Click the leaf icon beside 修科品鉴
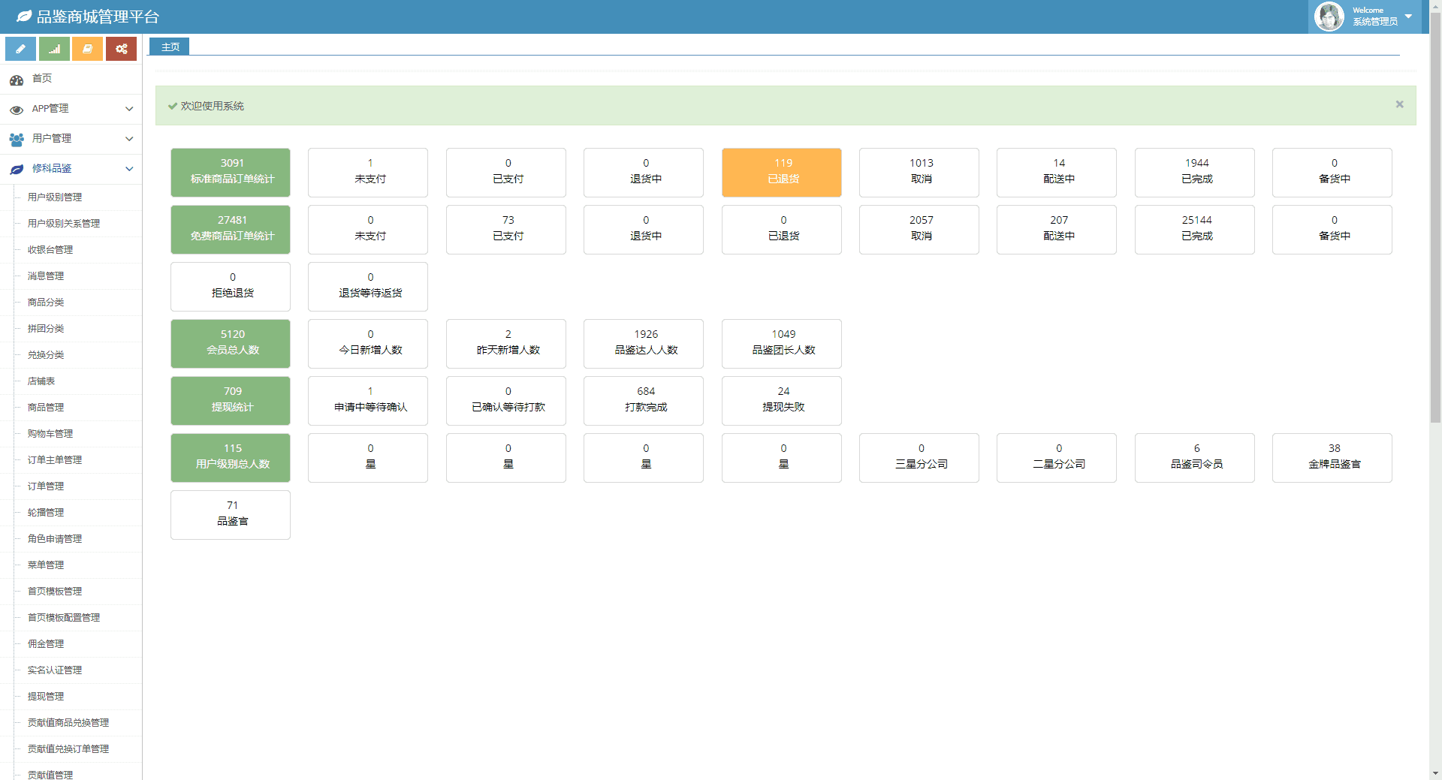This screenshot has width=1442, height=780. (x=17, y=170)
